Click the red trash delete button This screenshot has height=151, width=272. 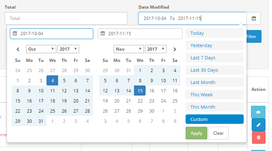[x=259, y=137]
